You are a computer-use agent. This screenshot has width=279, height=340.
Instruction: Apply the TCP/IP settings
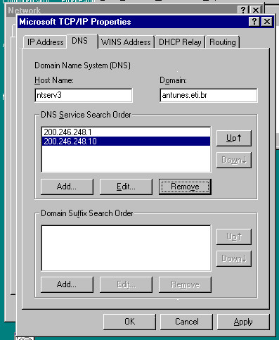(x=243, y=322)
